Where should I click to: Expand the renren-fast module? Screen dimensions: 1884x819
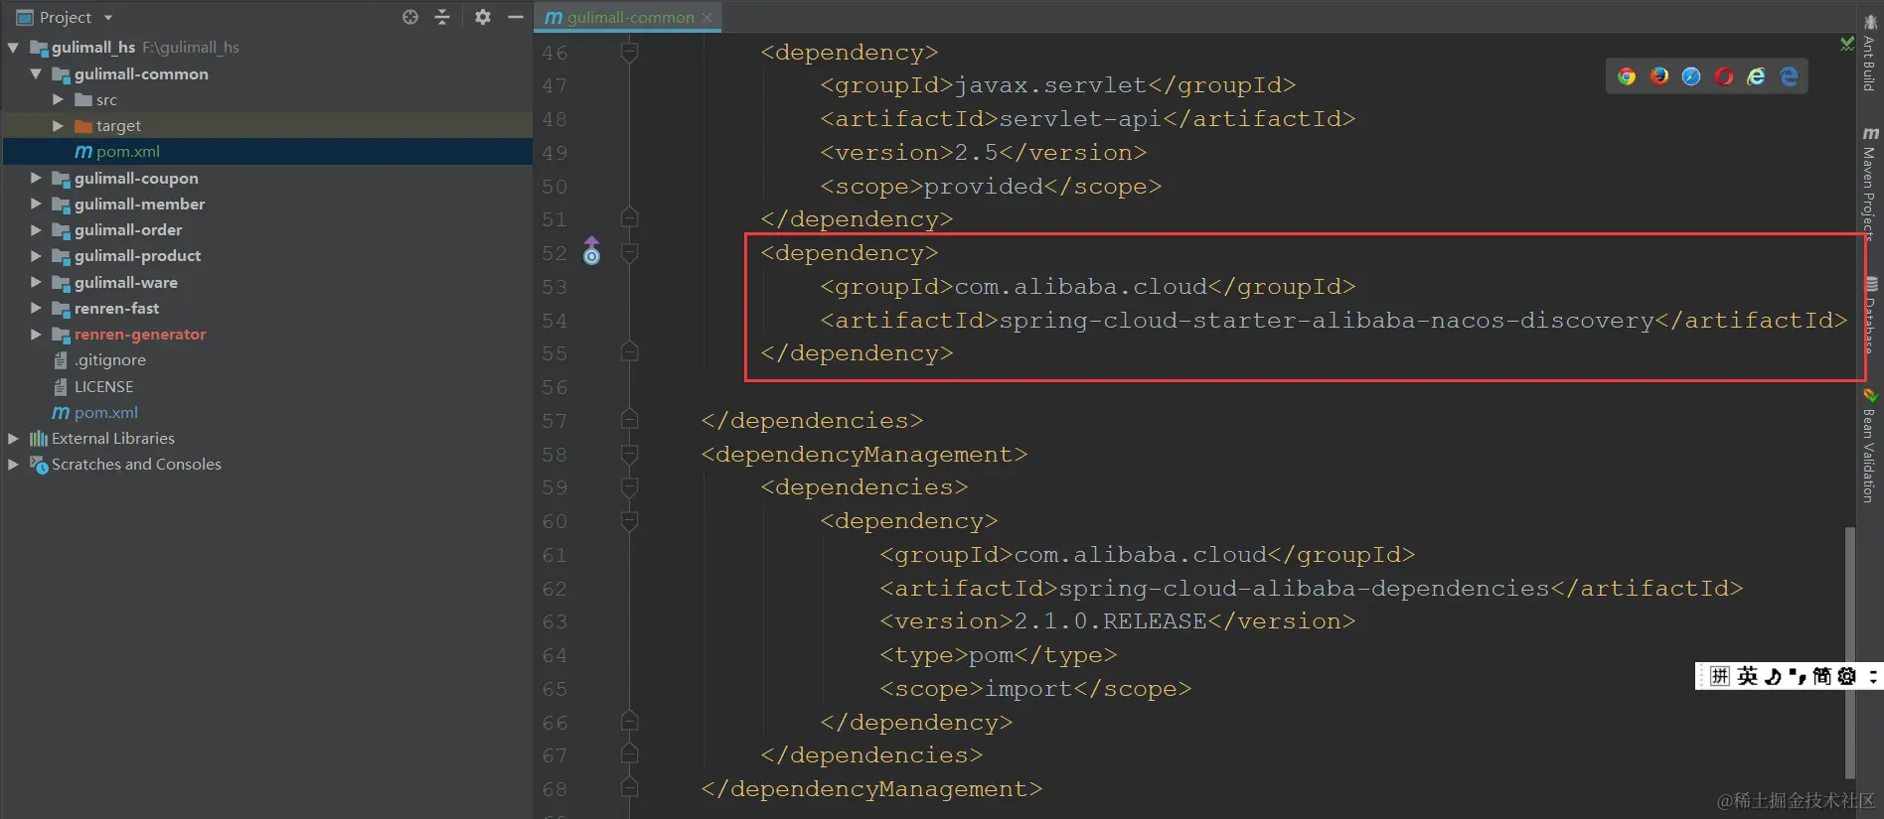(36, 308)
